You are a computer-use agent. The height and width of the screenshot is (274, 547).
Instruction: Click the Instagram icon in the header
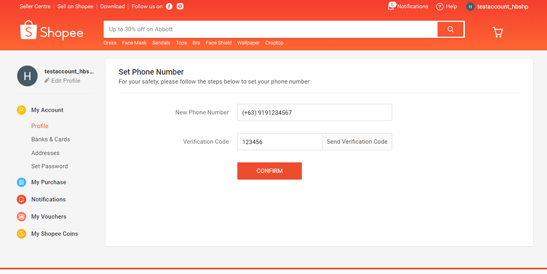(180, 6)
